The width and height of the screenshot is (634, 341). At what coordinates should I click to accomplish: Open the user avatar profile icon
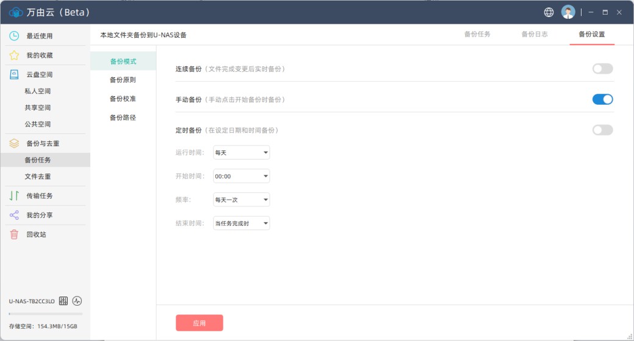568,12
